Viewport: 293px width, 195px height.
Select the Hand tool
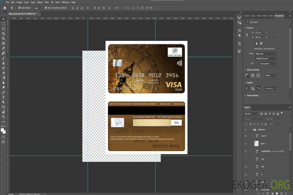coord(3,112)
